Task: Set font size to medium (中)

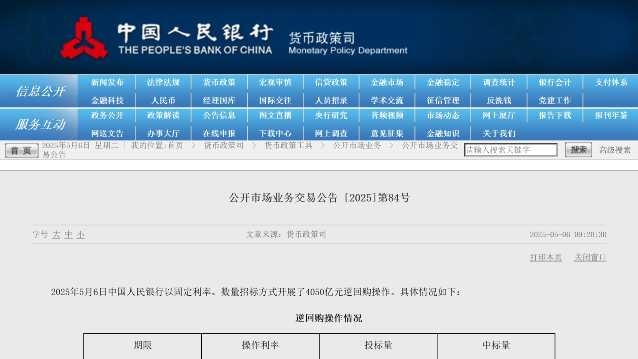Action: coord(68,235)
